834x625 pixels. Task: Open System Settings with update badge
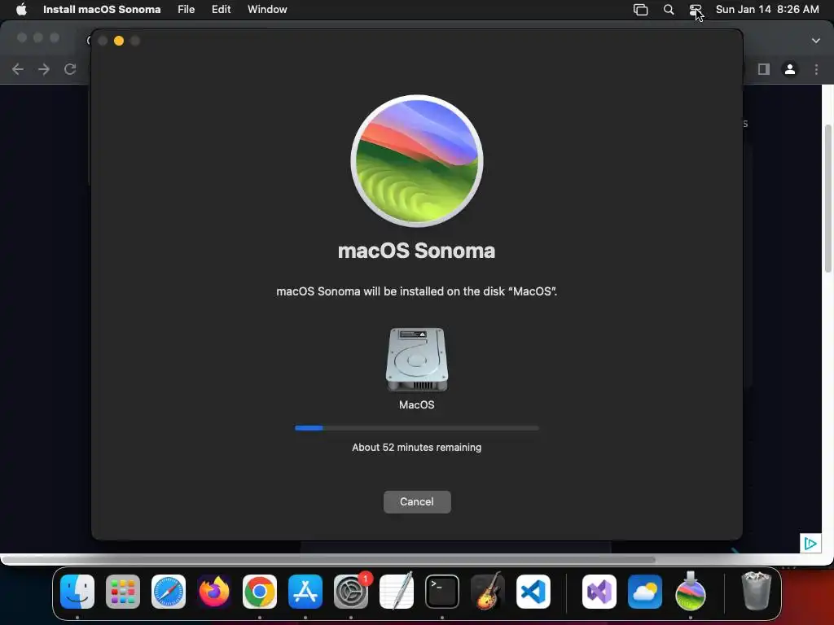coord(351,592)
